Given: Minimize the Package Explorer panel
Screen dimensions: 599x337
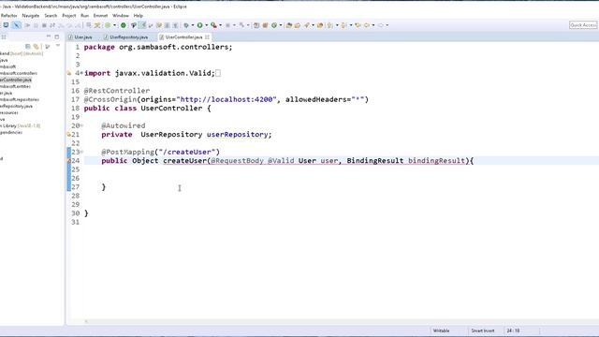Looking at the screenshot, I should (49, 37).
